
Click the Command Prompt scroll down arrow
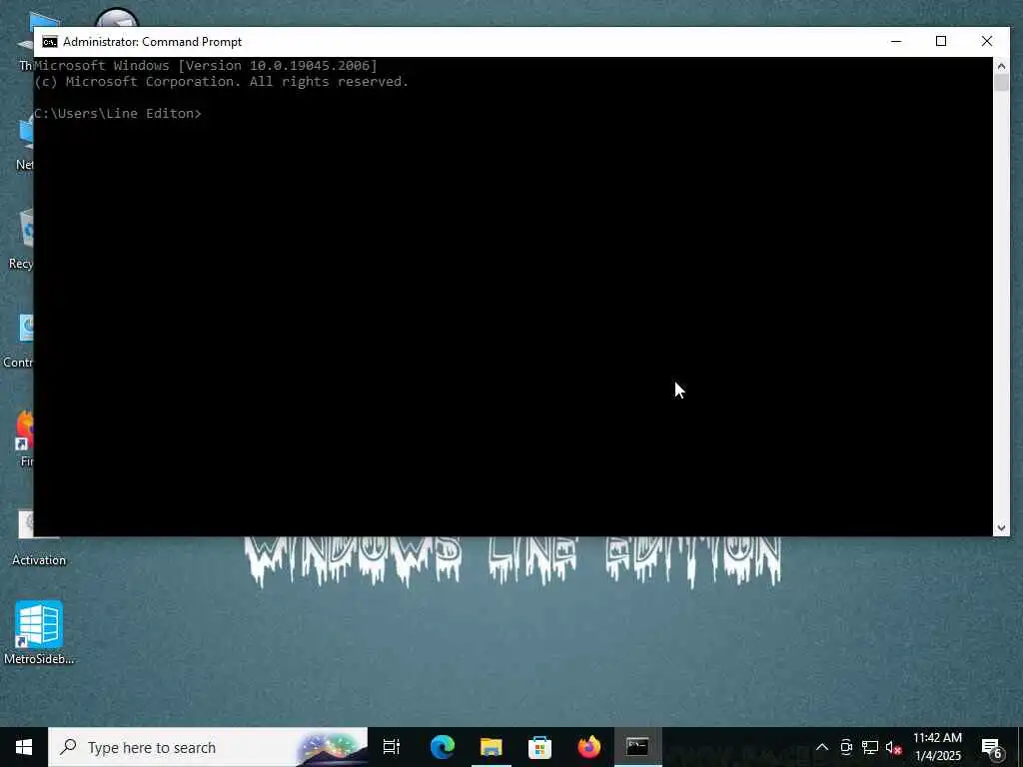click(x=1001, y=527)
